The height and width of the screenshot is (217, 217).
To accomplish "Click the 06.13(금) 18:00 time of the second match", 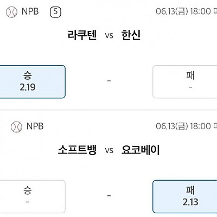I will (183, 126).
